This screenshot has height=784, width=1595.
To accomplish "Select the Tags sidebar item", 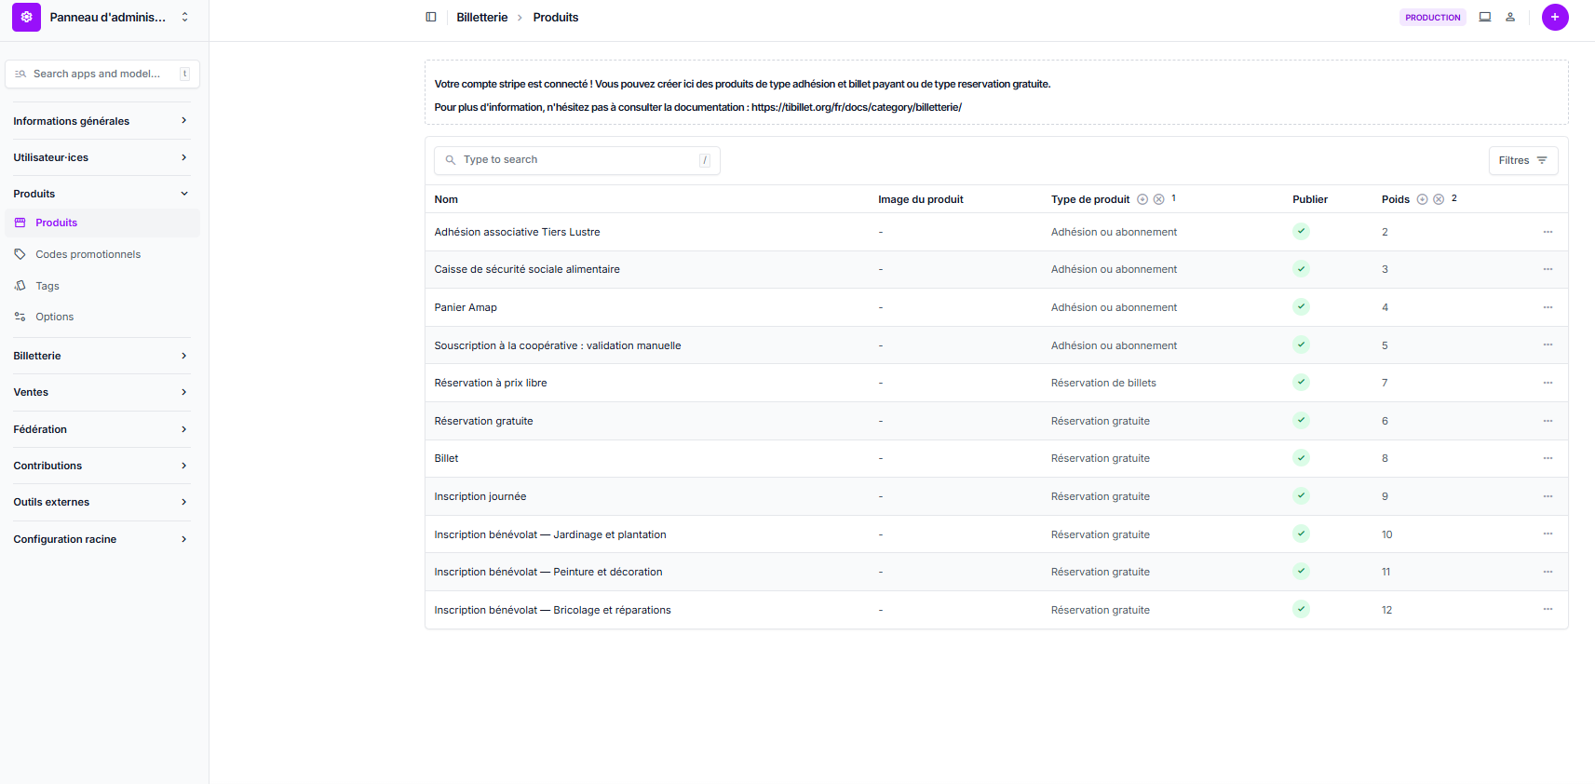I will (47, 286).
